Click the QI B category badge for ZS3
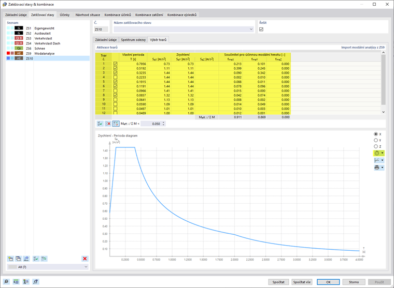The width and height of the screenshot is (394, 288). (19, 38)
